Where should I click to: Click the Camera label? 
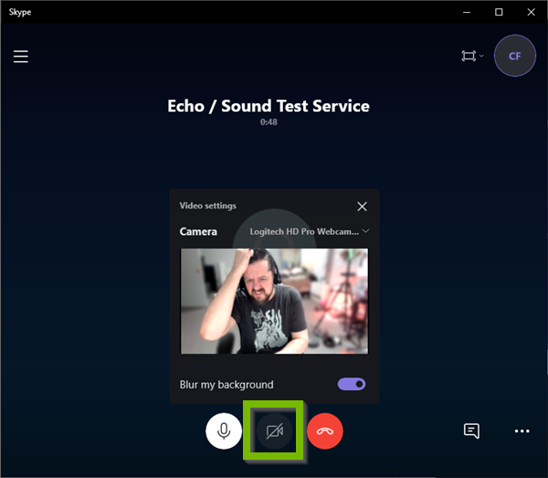point(198,231)
